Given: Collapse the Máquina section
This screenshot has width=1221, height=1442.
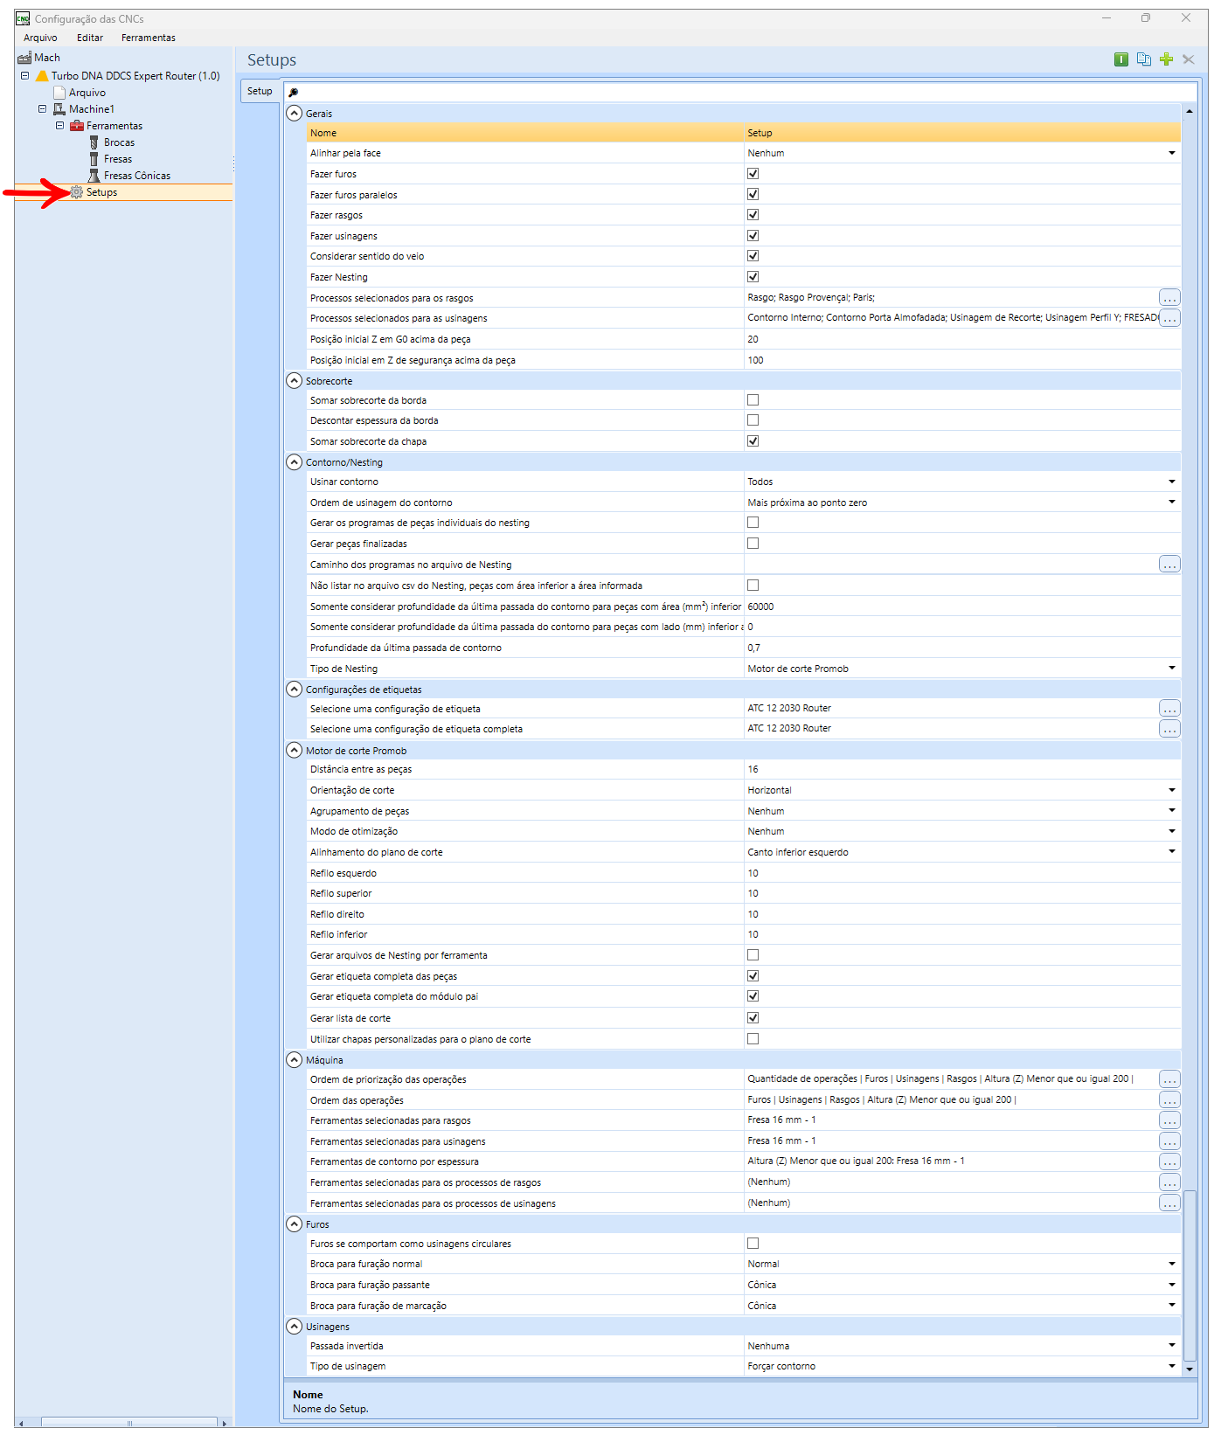Looking at the screenshot, I should [295, 1059].
